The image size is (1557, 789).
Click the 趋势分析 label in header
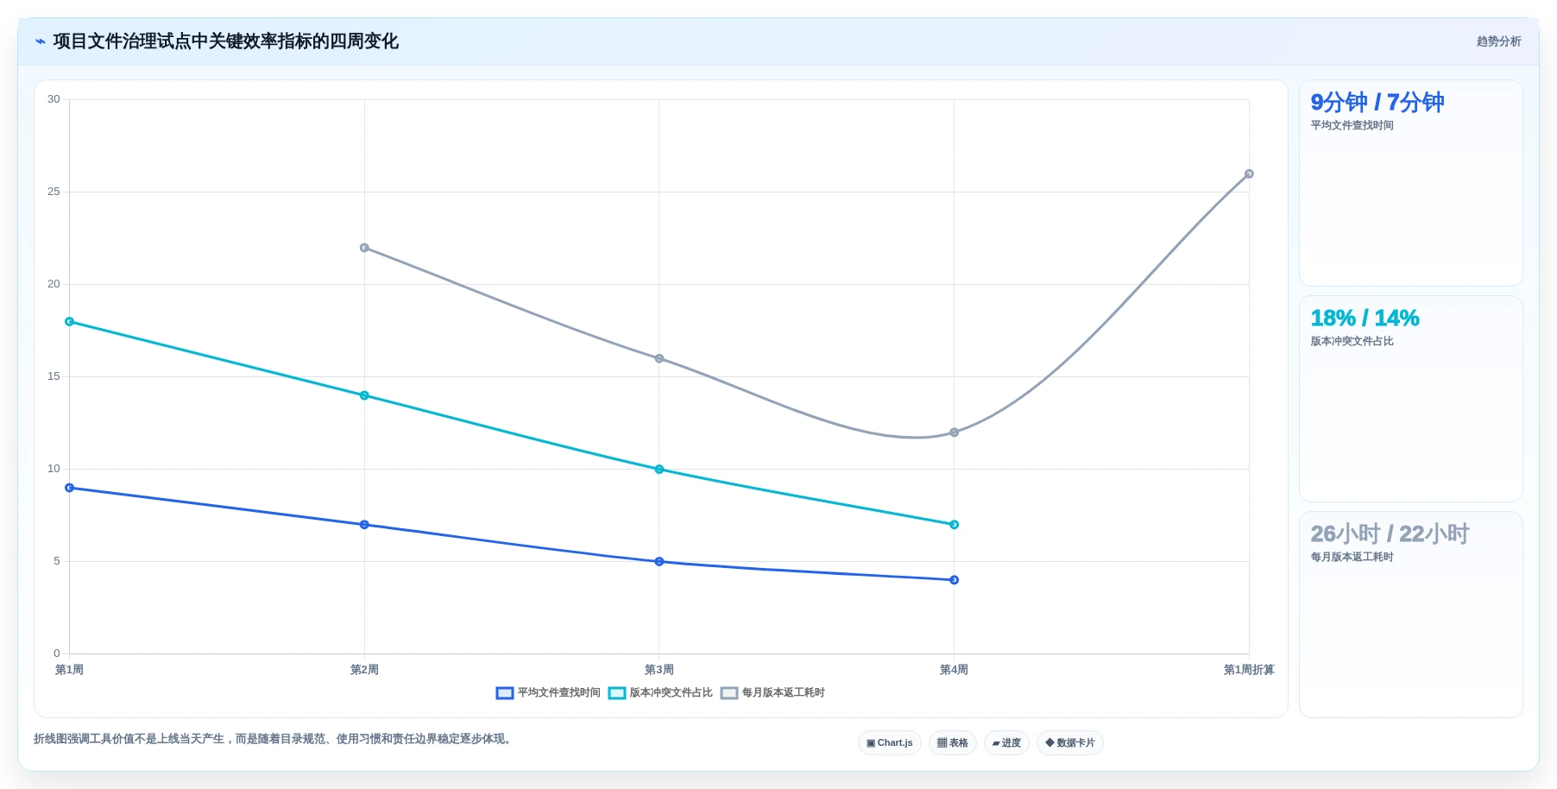point(1498,41)
